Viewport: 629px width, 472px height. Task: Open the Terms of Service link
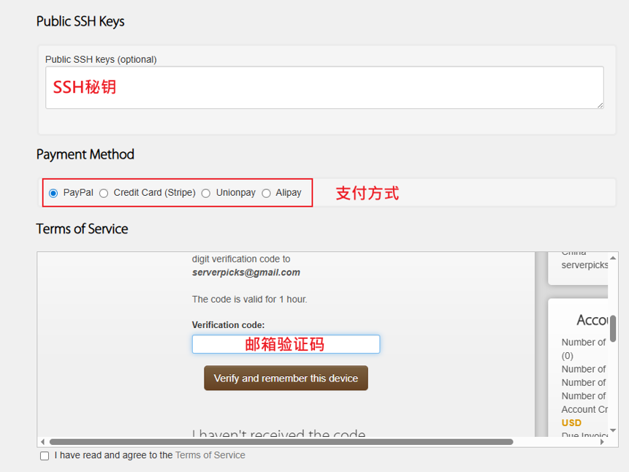tap(210, 455)
